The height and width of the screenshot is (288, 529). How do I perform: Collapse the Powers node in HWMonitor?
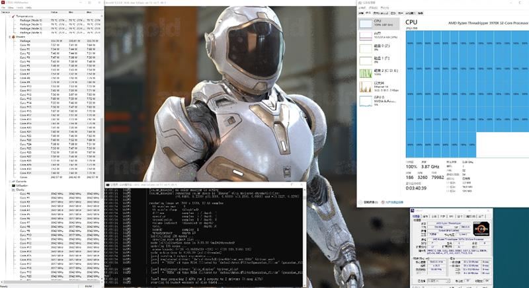[x=9, y=37]
